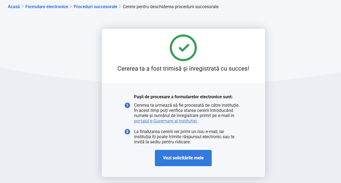
Task: Click the green success checkmark icon
Action: point(183,48)
